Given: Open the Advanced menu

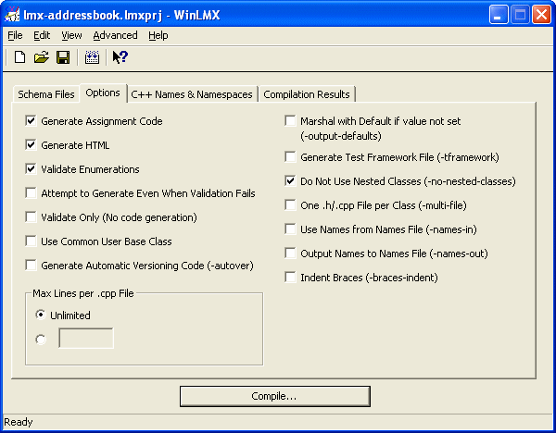Looking at the screenshot, I should click(115, 35).
